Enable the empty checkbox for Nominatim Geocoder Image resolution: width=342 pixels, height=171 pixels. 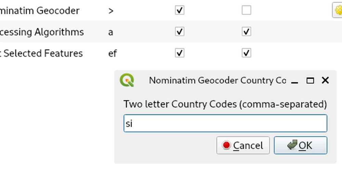(x=247, y=10)
